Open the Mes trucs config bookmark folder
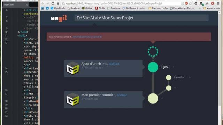 point(158,8)
